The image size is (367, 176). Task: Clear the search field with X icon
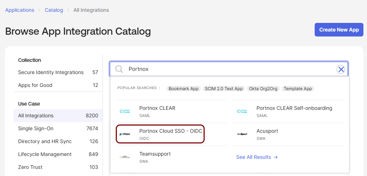tap(341, 69)
